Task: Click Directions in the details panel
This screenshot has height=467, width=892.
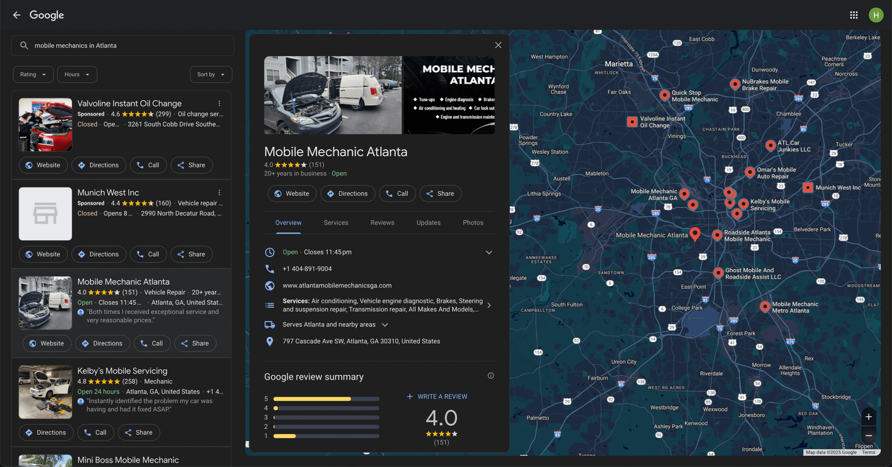Action: (x=348, y=193)
